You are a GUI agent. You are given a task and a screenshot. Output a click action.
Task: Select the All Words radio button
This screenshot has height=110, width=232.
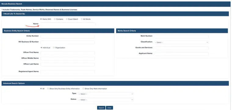(82, 19)
